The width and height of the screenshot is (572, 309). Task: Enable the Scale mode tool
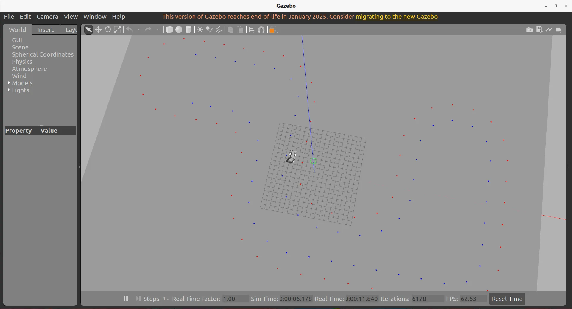pyautogui.click(x=118, y=30)
